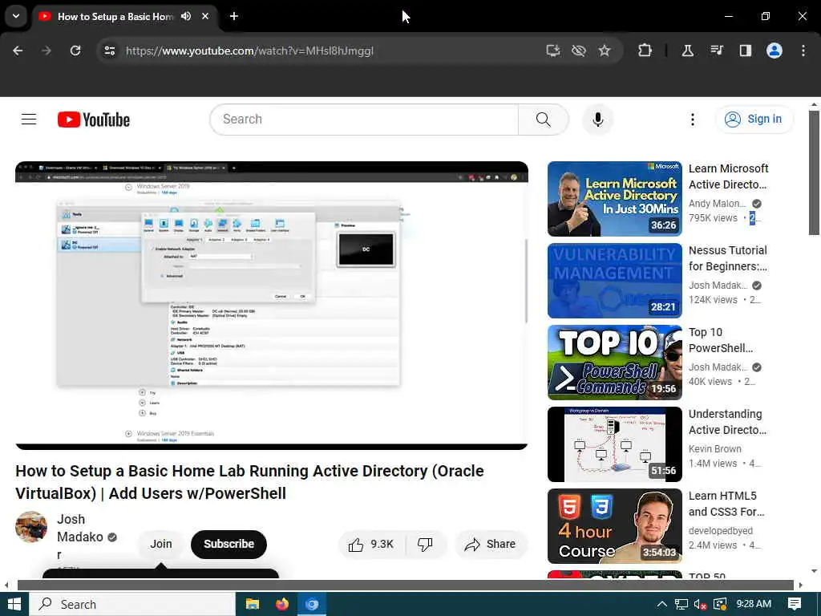Share the video
Viewport: 821px width, 616px height.
click(x=491, y=545)
